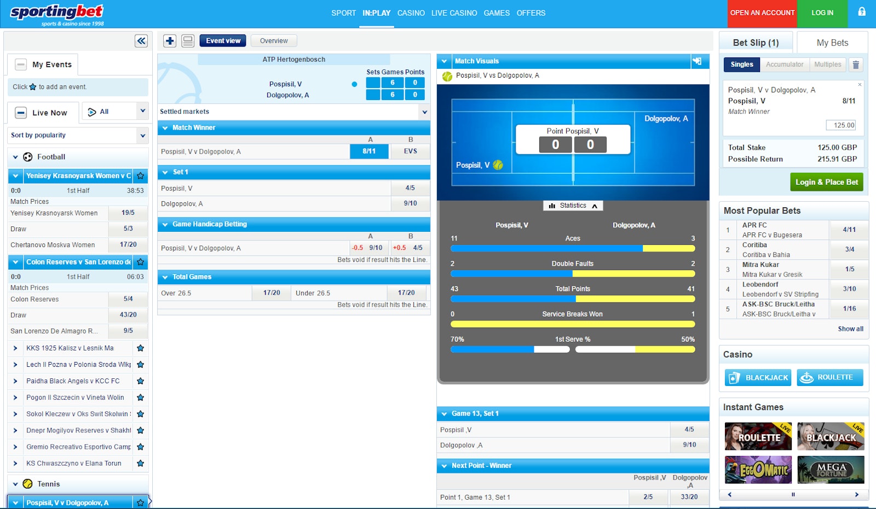876x509 pixels.
Task: Click the trash icon in Bet Slip
Action: (856, 65)
